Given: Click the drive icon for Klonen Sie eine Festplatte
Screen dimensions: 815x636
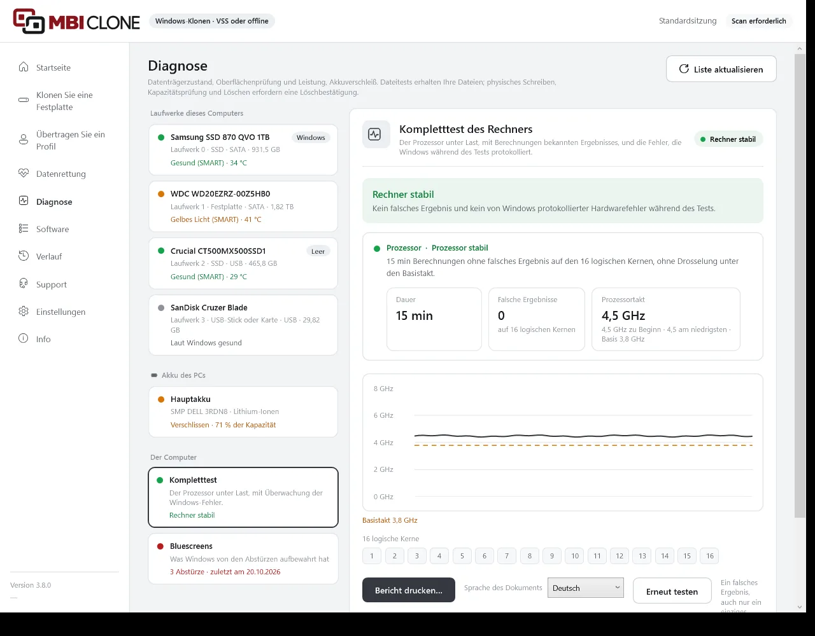Looking at the screenshot, I should pyautogui.click(x=24, y=100).
